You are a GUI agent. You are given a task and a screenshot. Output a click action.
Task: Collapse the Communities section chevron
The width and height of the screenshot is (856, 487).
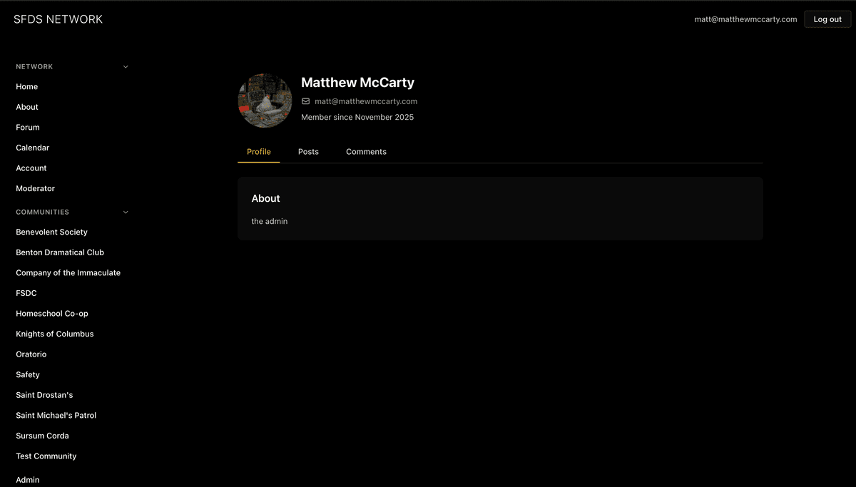pos(126,212)
